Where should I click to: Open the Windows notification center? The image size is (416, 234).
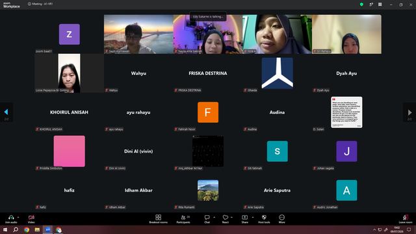point(409,229)
